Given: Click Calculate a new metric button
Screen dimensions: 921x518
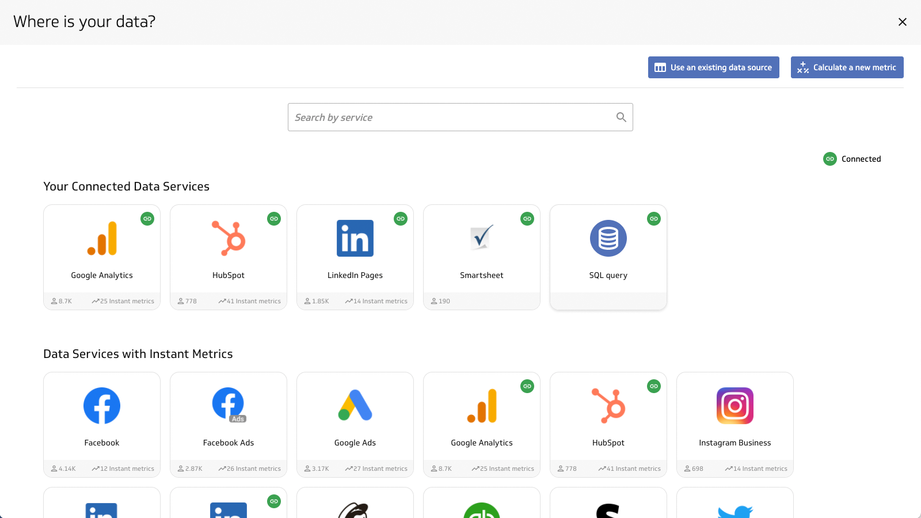Looking at the screenshot, I should coord(847,67).
